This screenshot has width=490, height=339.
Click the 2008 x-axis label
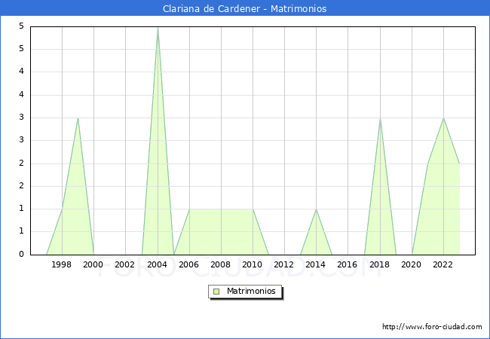(x=220, y=264)
